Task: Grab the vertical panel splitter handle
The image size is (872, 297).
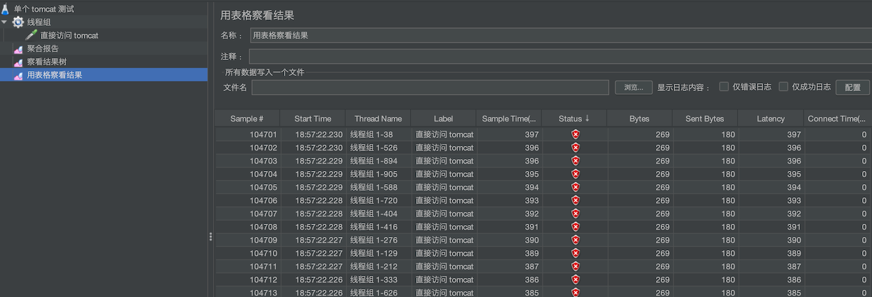Action: (211, 236)
